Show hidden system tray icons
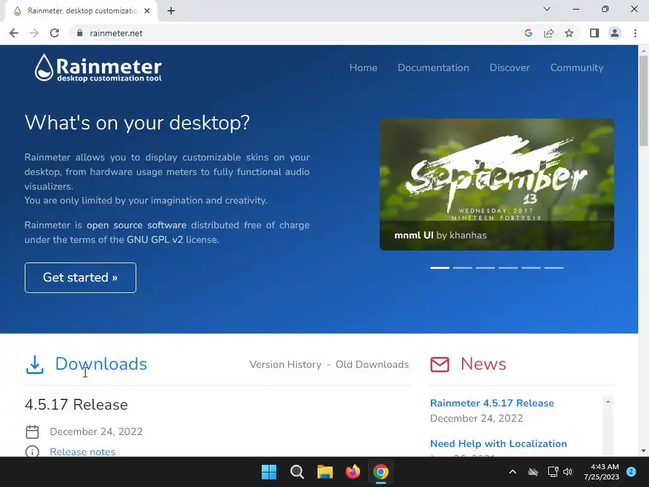 512,472
